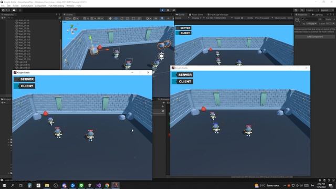
Task: Open LINE app from the taskbar
Action: tap(81, 185)
